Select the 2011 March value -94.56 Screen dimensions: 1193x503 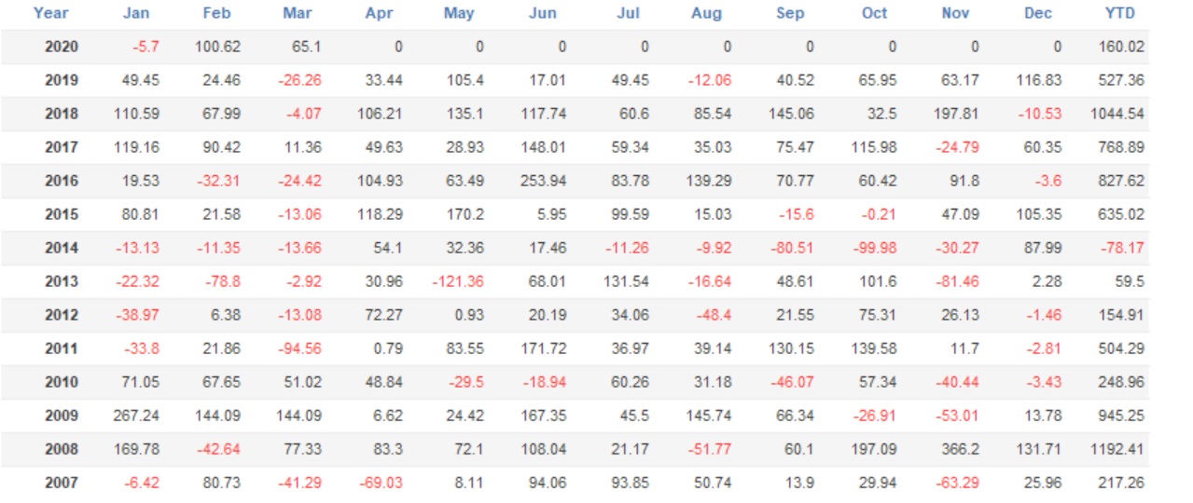point(299,348)
